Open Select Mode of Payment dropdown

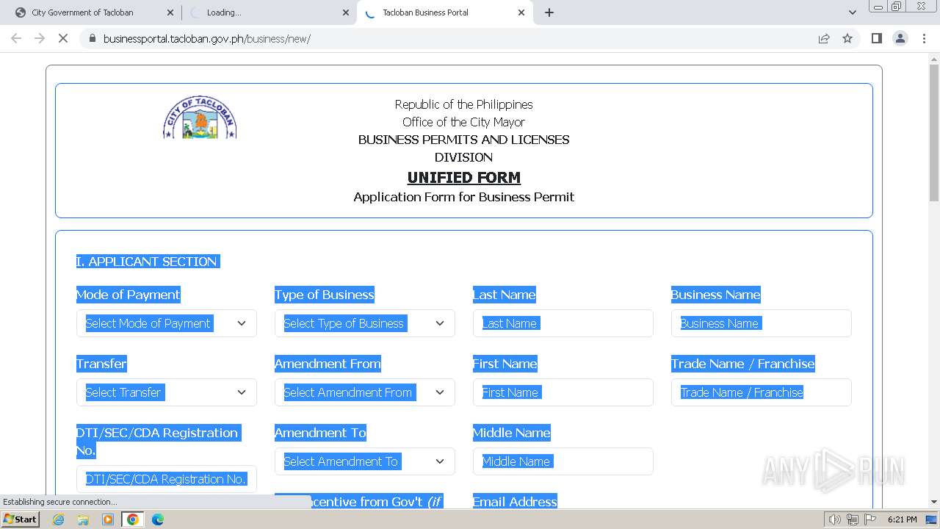point(167,323)
